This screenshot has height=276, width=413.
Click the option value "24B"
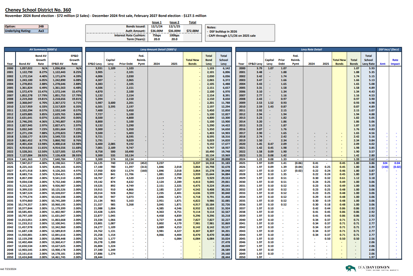[x=41, y=26]
